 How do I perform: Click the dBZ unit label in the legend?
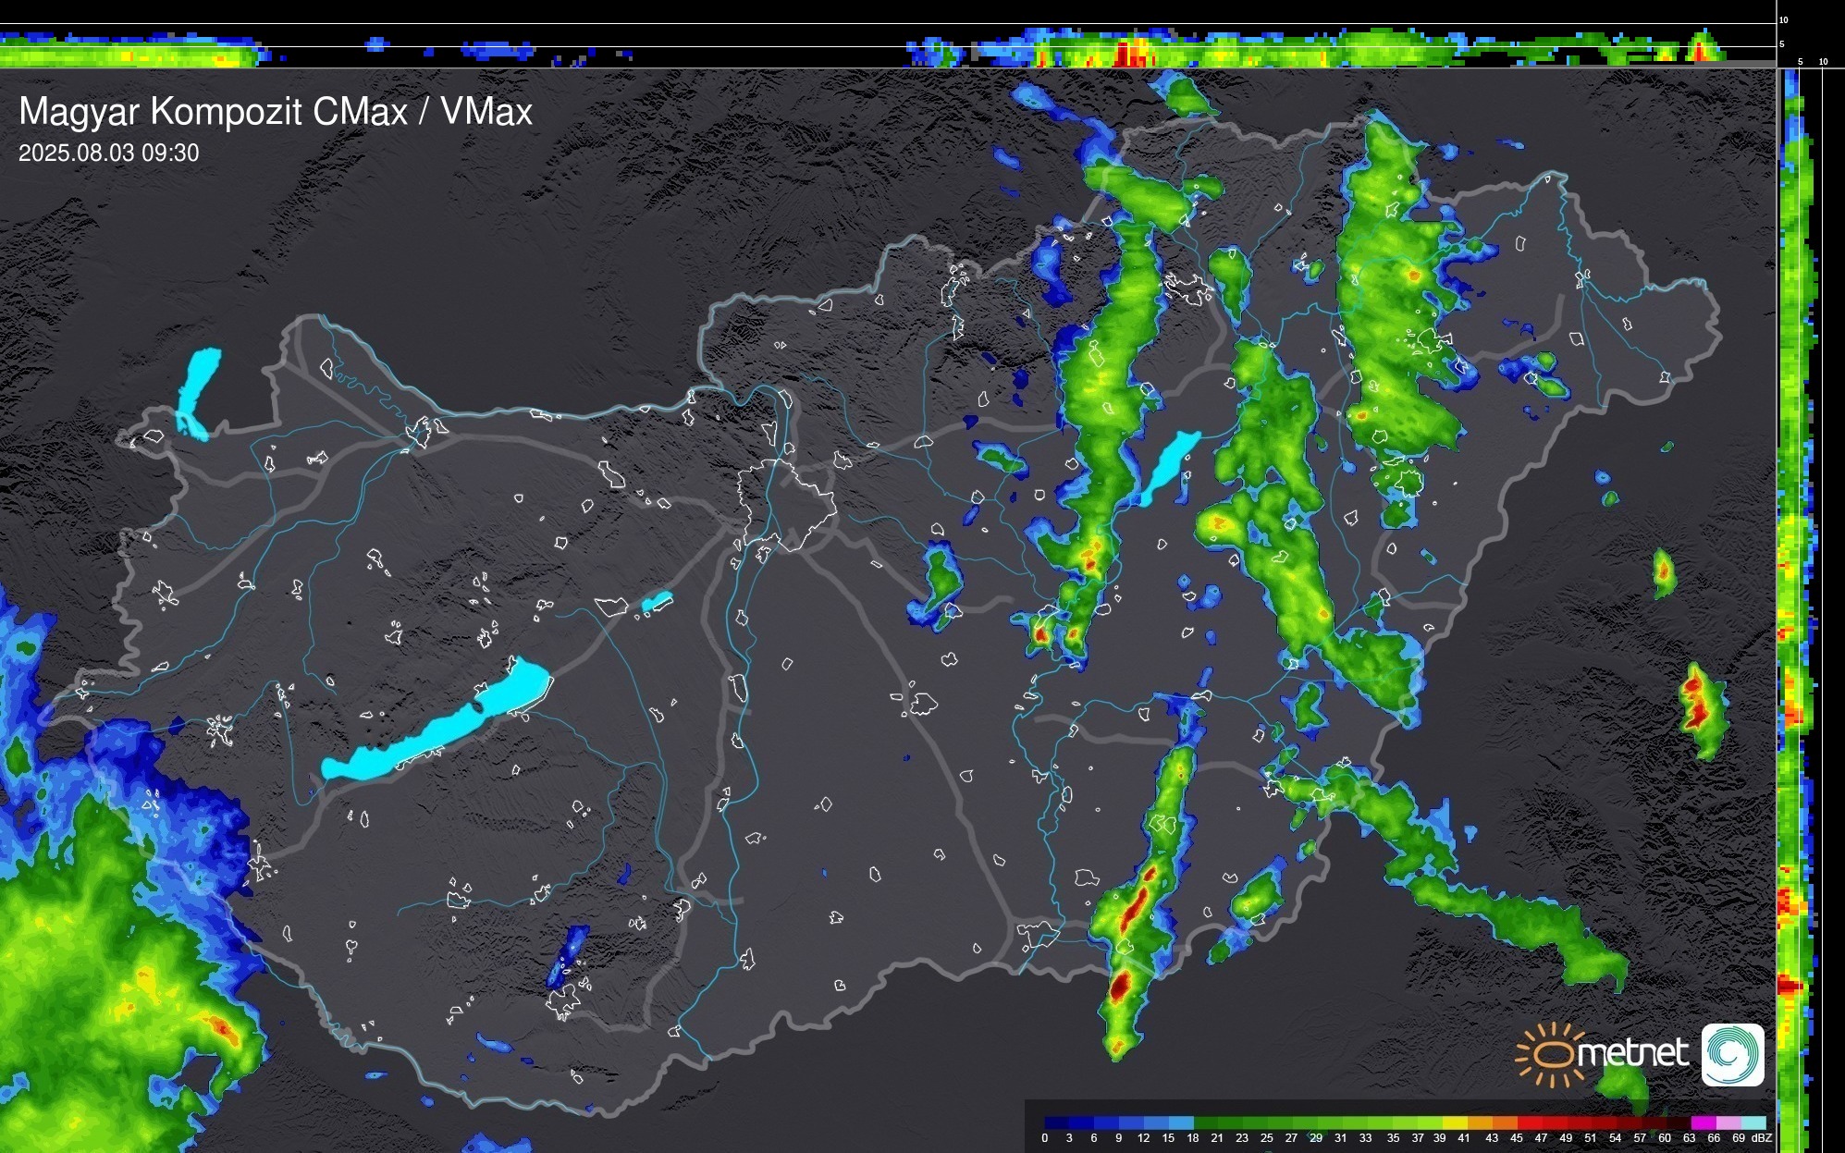(1761, 1138)
